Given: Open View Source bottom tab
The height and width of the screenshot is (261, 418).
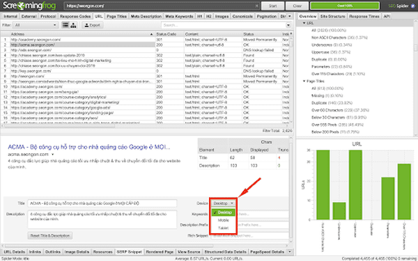Looking at the screenshot, I should coord(189,252).
